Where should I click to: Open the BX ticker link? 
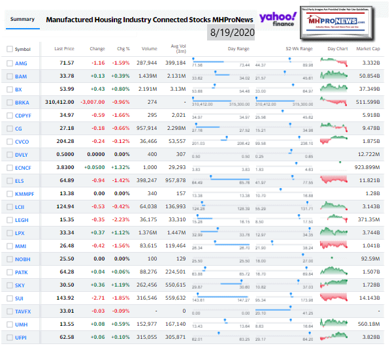pos(18,89)
